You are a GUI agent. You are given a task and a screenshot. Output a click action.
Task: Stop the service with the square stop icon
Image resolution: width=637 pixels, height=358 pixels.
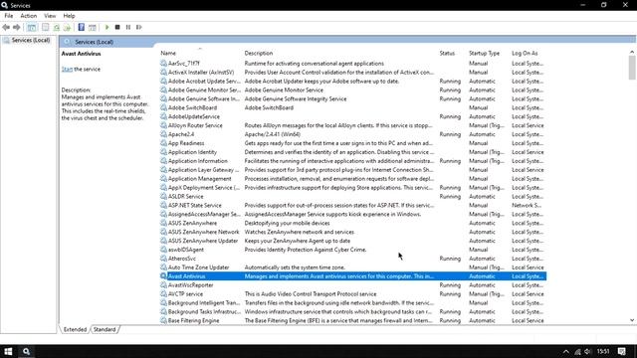pos(117,27)
